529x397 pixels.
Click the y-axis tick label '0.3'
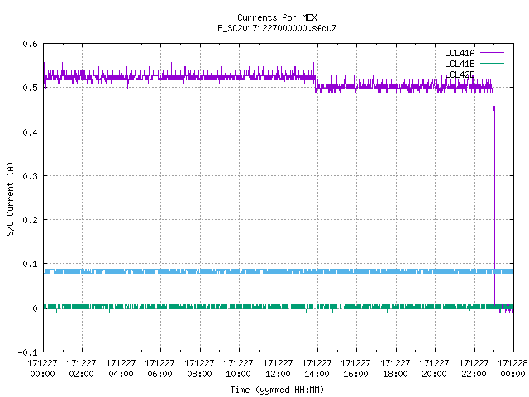point(30,176)
